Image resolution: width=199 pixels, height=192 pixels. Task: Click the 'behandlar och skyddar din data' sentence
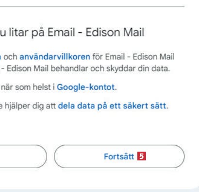tap(110, 69)
